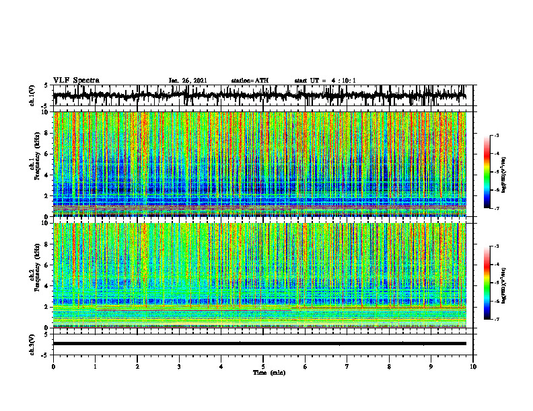Select the date text "Jan. 26, 2021"
The width and height of the screenshot is (533, 411).
(x=188, y=81)
